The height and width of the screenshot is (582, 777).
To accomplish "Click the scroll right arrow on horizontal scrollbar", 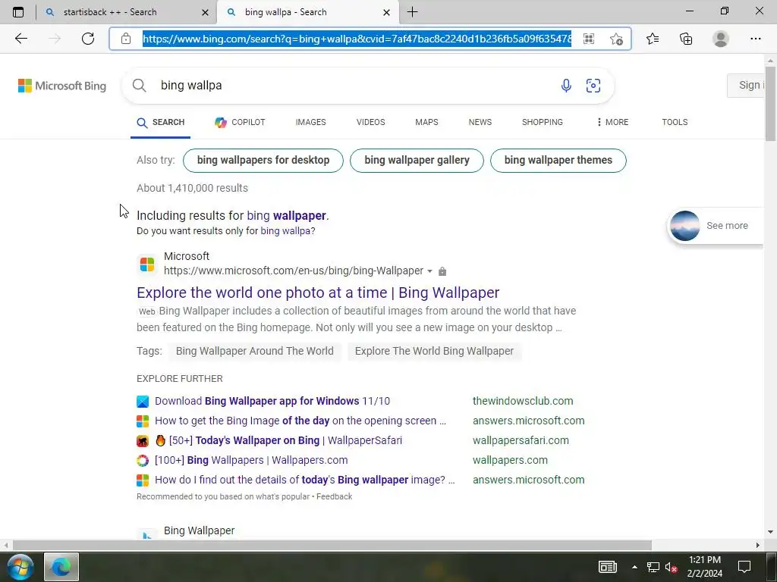I will [758, 546].
